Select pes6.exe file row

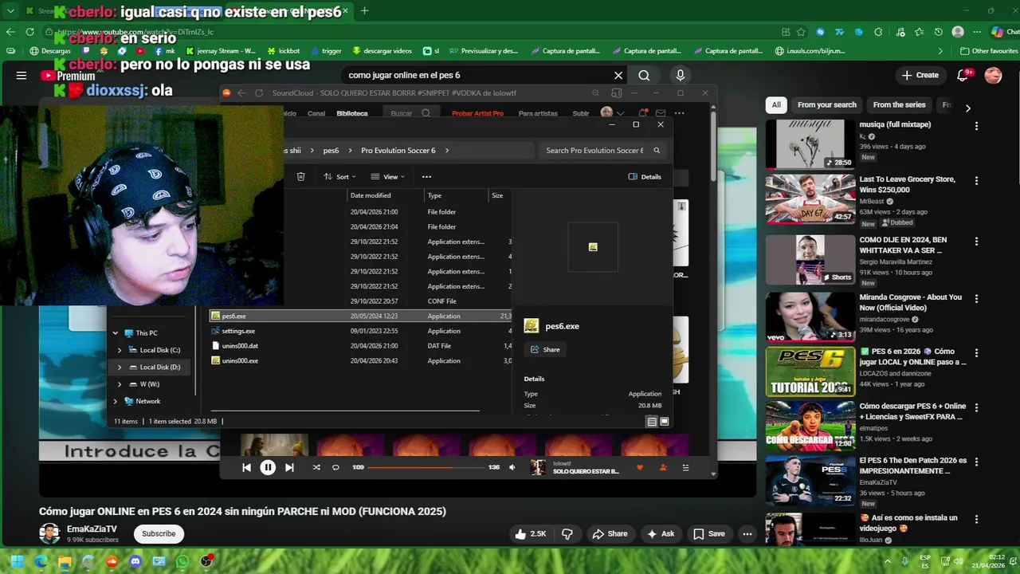click(359, 316)
